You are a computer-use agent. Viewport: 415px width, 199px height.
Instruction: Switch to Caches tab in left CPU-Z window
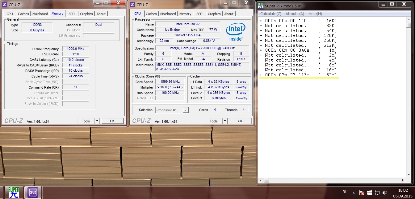click(x=23, y=14)
